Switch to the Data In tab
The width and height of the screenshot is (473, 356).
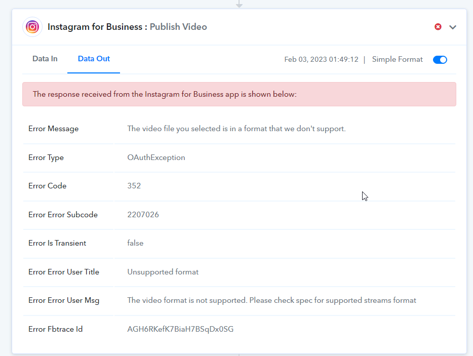tap(45, 59)
